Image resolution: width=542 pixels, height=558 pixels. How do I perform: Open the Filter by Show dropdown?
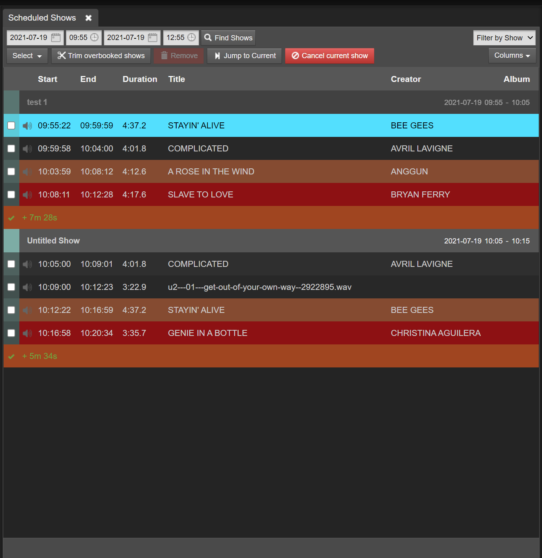[504, 38]
